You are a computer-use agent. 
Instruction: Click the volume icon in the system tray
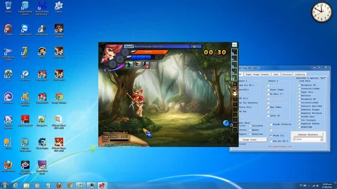coord(318,186)
